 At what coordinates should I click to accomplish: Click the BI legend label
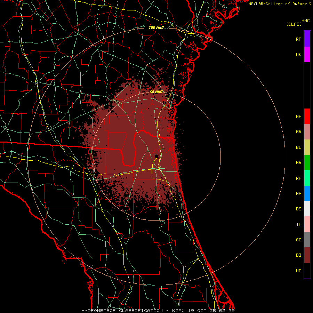click(298, 255)
